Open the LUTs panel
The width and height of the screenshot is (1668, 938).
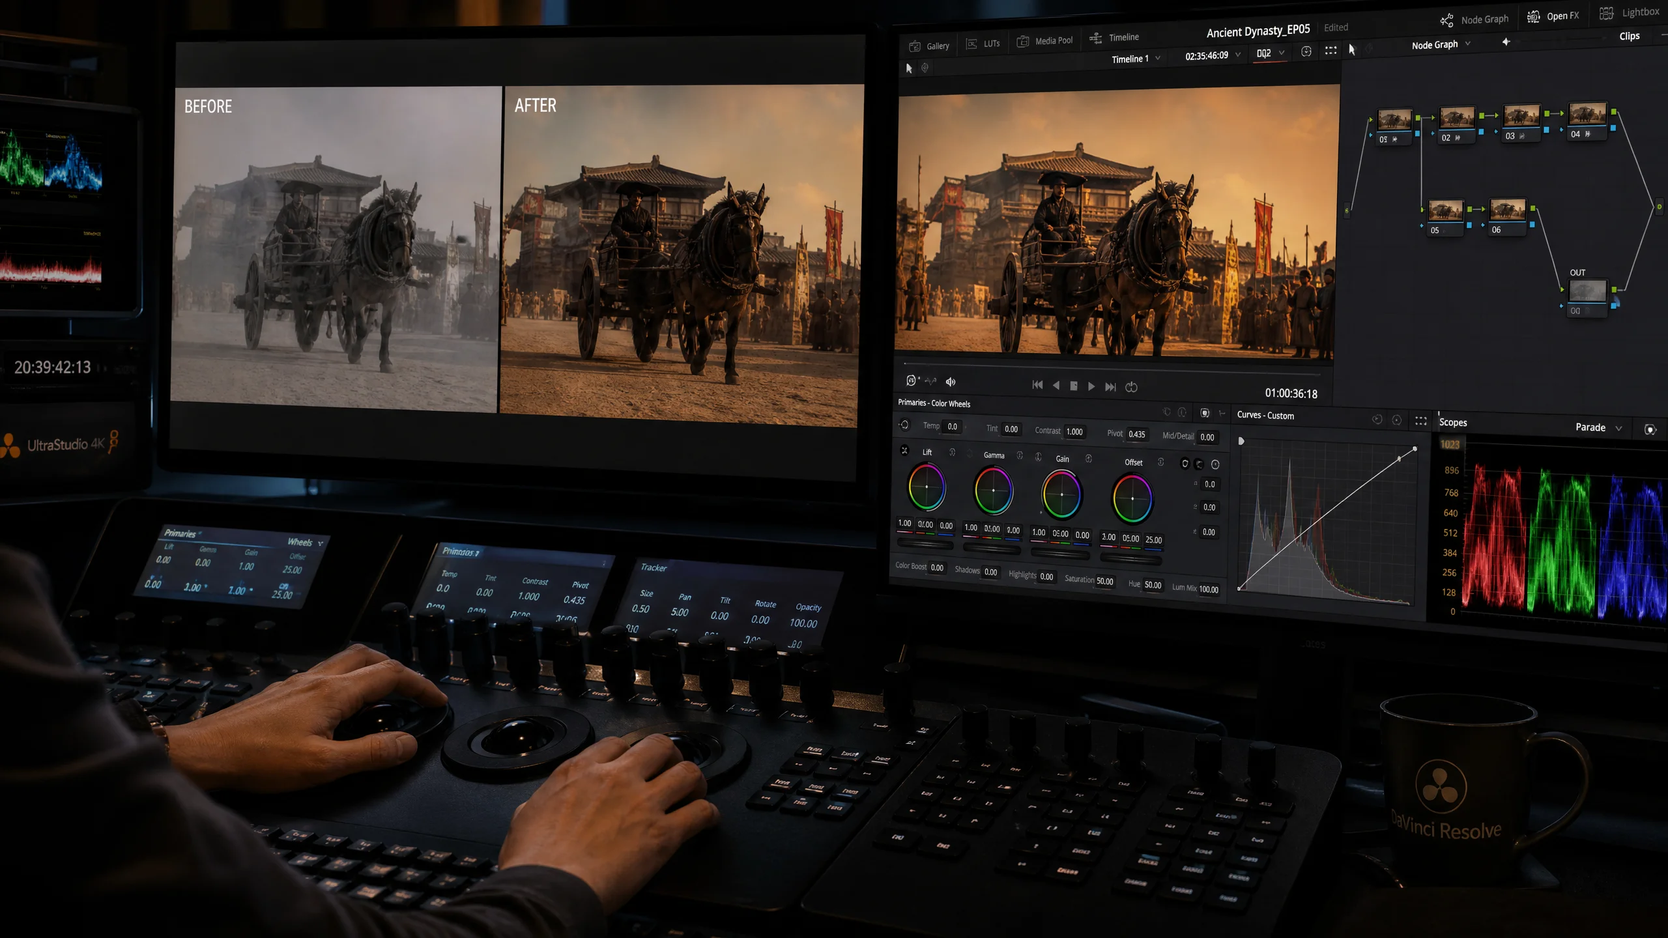tap(983, 44)
